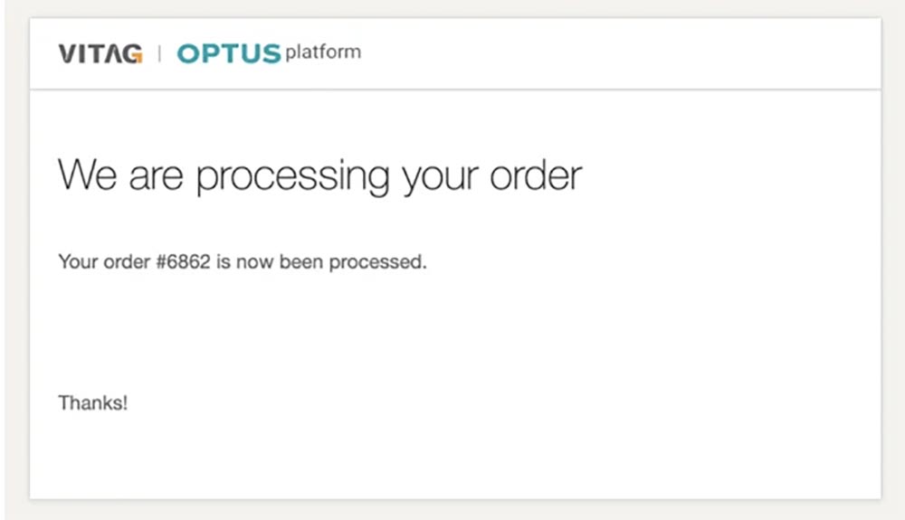Click the orange G in VITAG logo
This screenshot has height=520, width=905.
tap(132, 54)
